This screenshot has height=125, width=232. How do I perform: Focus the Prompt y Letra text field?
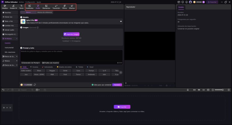coord(71,55)
